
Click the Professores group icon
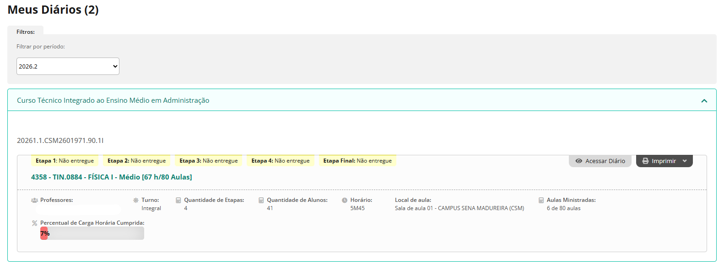click(x=34, y=200)
